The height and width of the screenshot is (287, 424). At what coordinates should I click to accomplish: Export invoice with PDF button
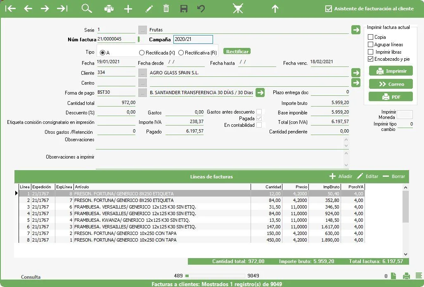[391, 97]
